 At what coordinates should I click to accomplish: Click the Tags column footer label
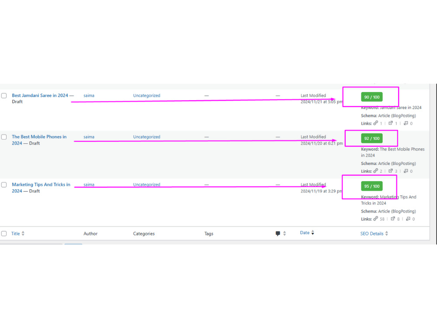pyautogui.click(x=209, y=234)
